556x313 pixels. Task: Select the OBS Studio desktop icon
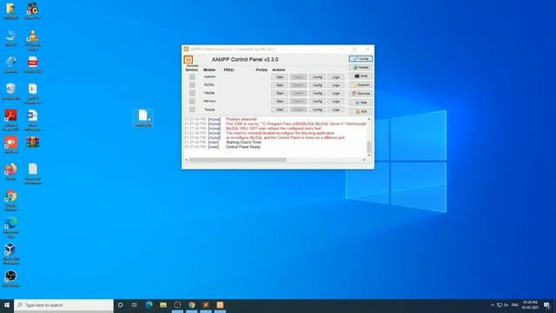(x=10, y=278)
